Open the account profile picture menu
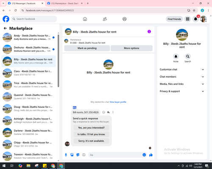This screenshot has height=169, width=212. point(204,19)
